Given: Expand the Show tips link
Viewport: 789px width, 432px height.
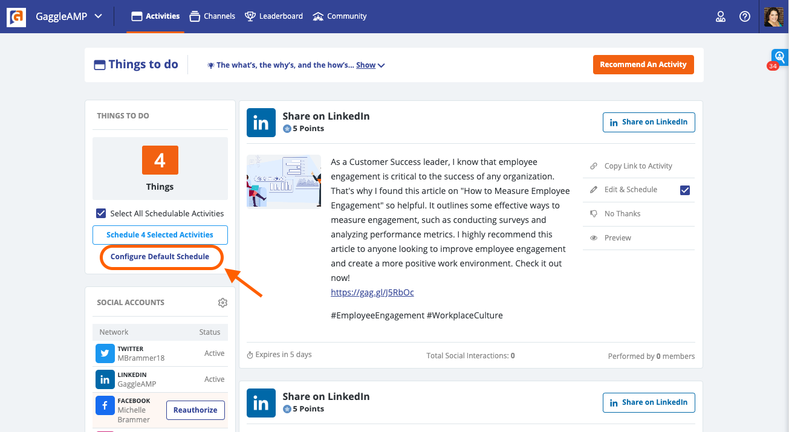Looking at the screenshot, I should pyautogui.click(x=371, y=65).
